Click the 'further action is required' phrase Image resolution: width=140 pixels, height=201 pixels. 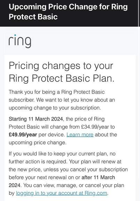point(38,162)
